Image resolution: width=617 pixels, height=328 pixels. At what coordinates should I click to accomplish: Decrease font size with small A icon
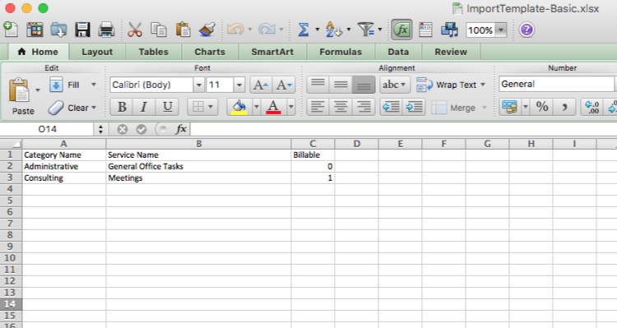pyautogui.click(x=283, y=85)
